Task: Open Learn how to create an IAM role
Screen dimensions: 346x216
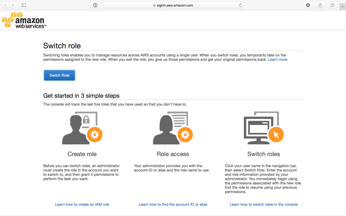Action: point(82,204)
